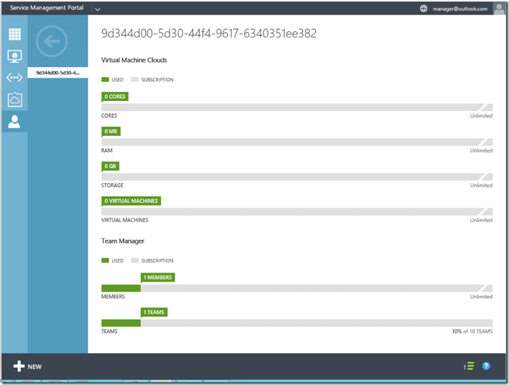Show notifications list in bottom bar
Image resolution: width=509 pixels, height=385 pixels.
(469, 366)
